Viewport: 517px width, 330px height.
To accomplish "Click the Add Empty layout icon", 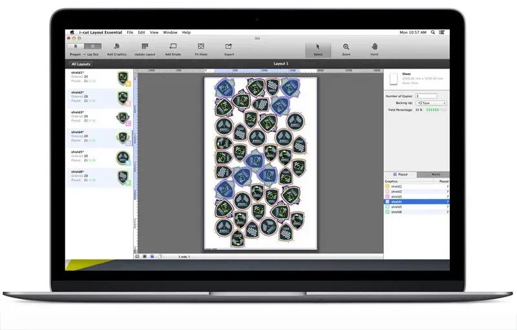I will click(173, 47).
